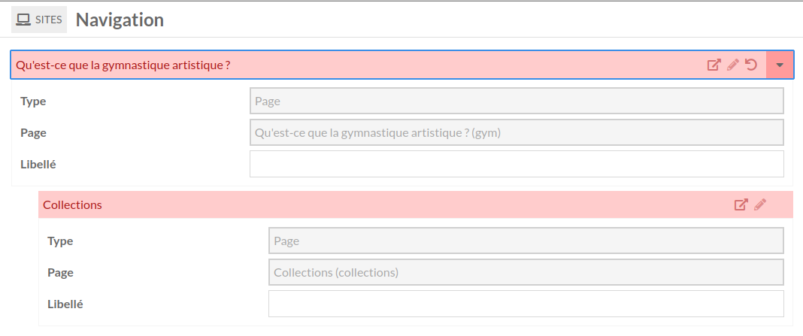Click the Page label under Collections

[x=60, y=273]
